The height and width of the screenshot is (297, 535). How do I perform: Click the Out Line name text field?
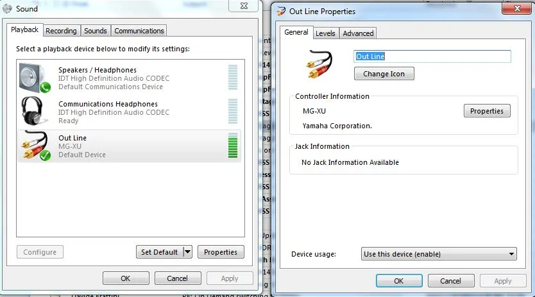coord(432,56)
